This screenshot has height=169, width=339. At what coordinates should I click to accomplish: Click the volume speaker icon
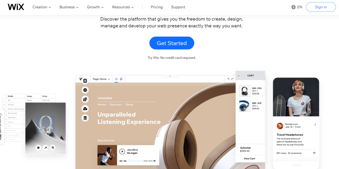(155, 161)
